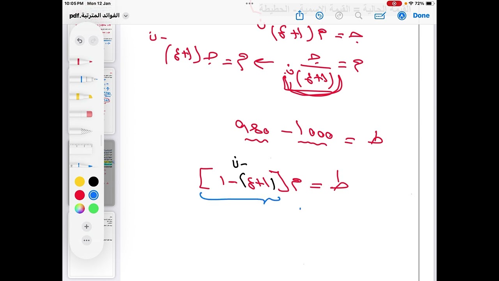Open the color spectrum picker
The height and width of the screenshot is (281, 499).
point(80,208)
